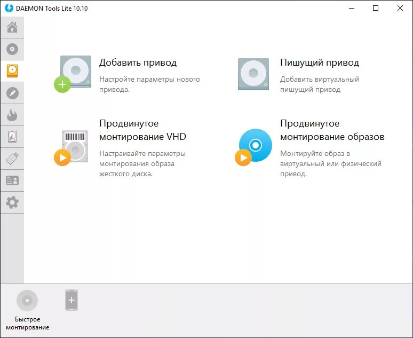Click the blue disc image mount icon

click(x=253, y=147)
